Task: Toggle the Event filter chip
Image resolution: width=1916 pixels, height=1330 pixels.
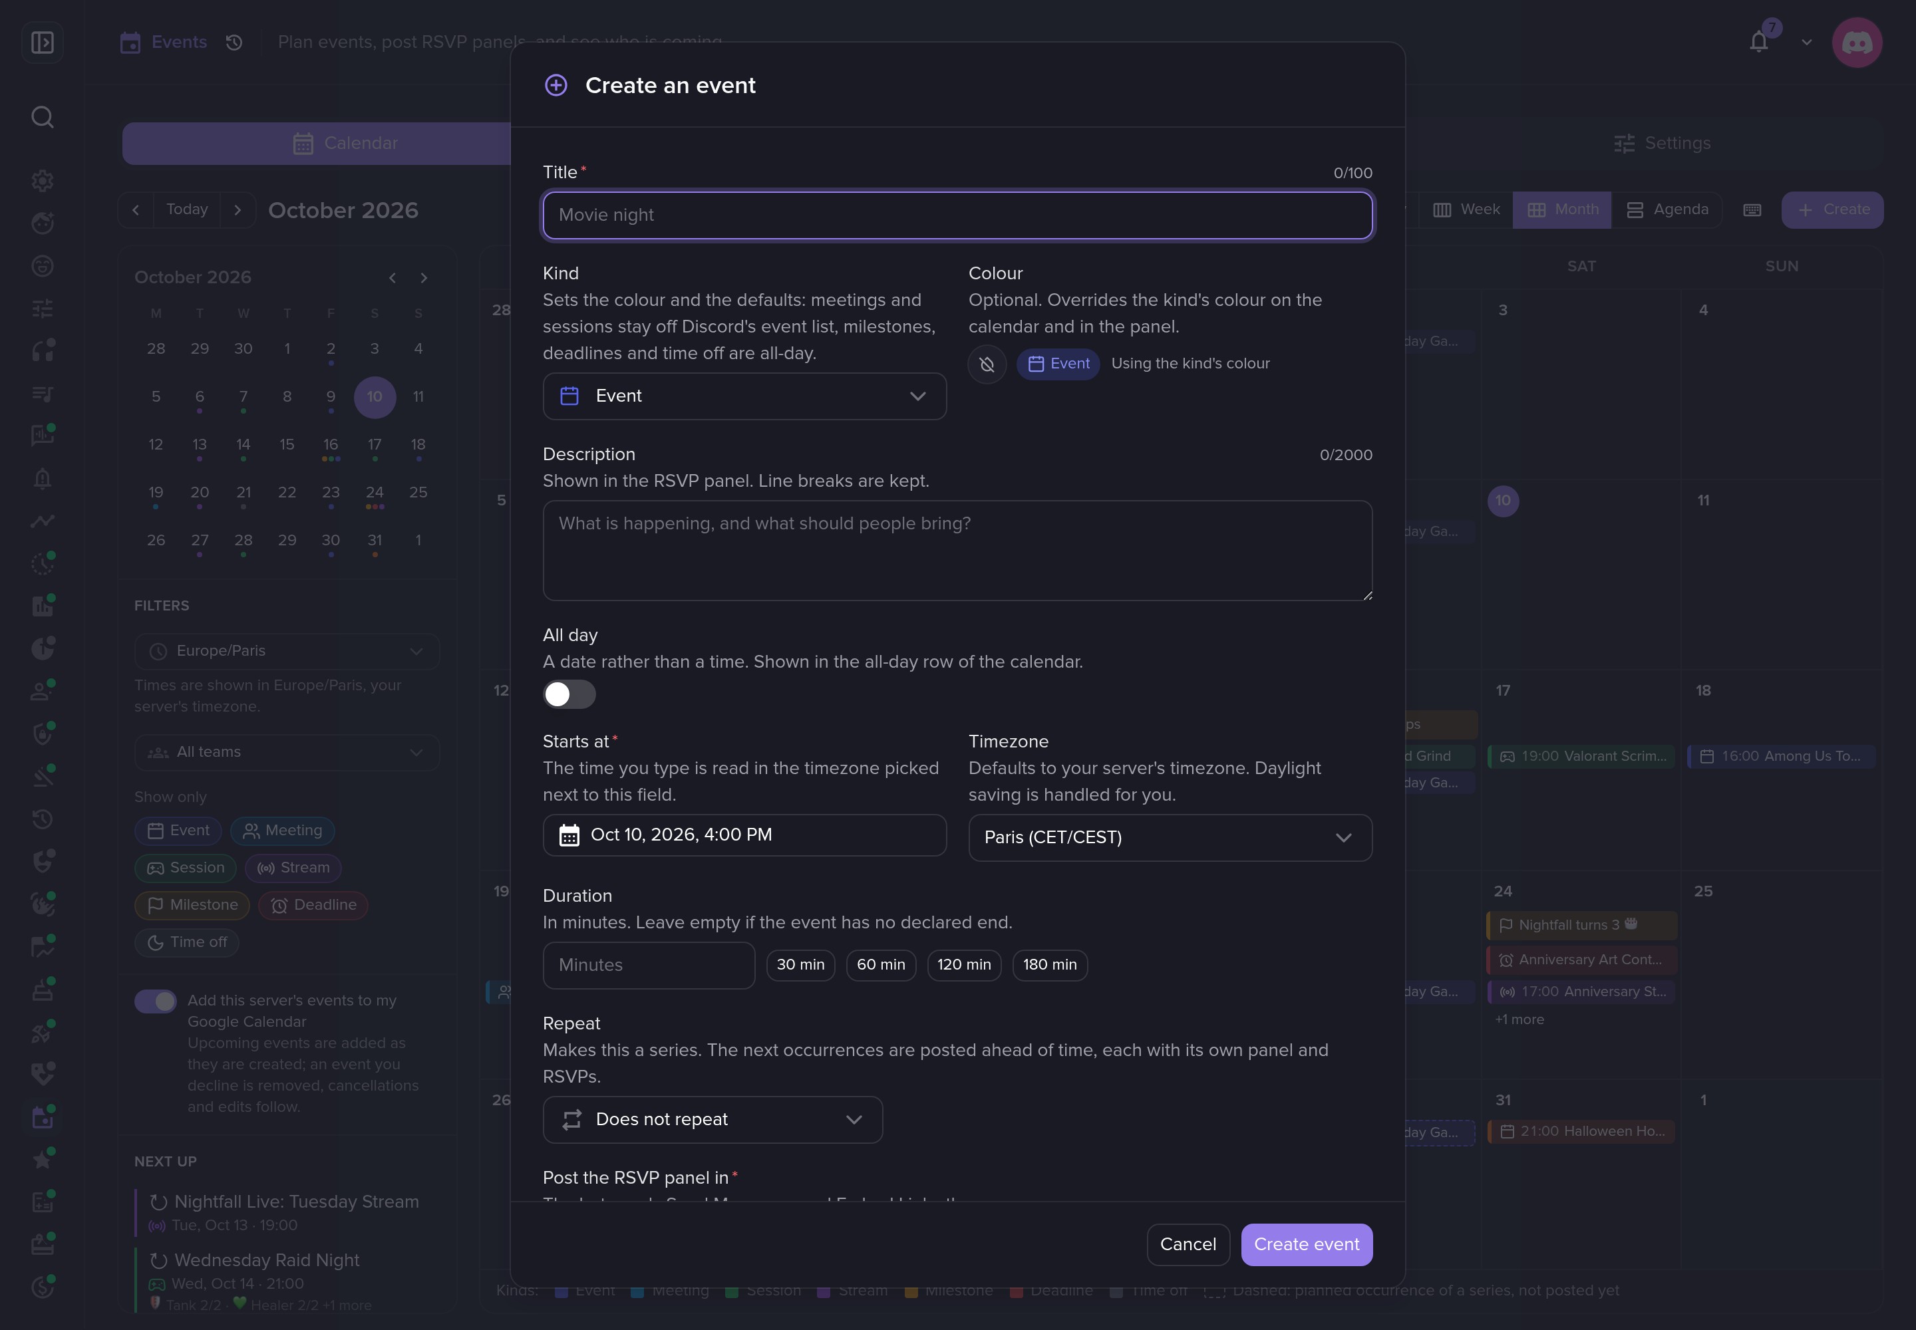Action: click(178, 831)
